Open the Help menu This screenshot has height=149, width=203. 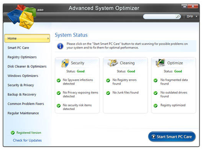point(190,16)
